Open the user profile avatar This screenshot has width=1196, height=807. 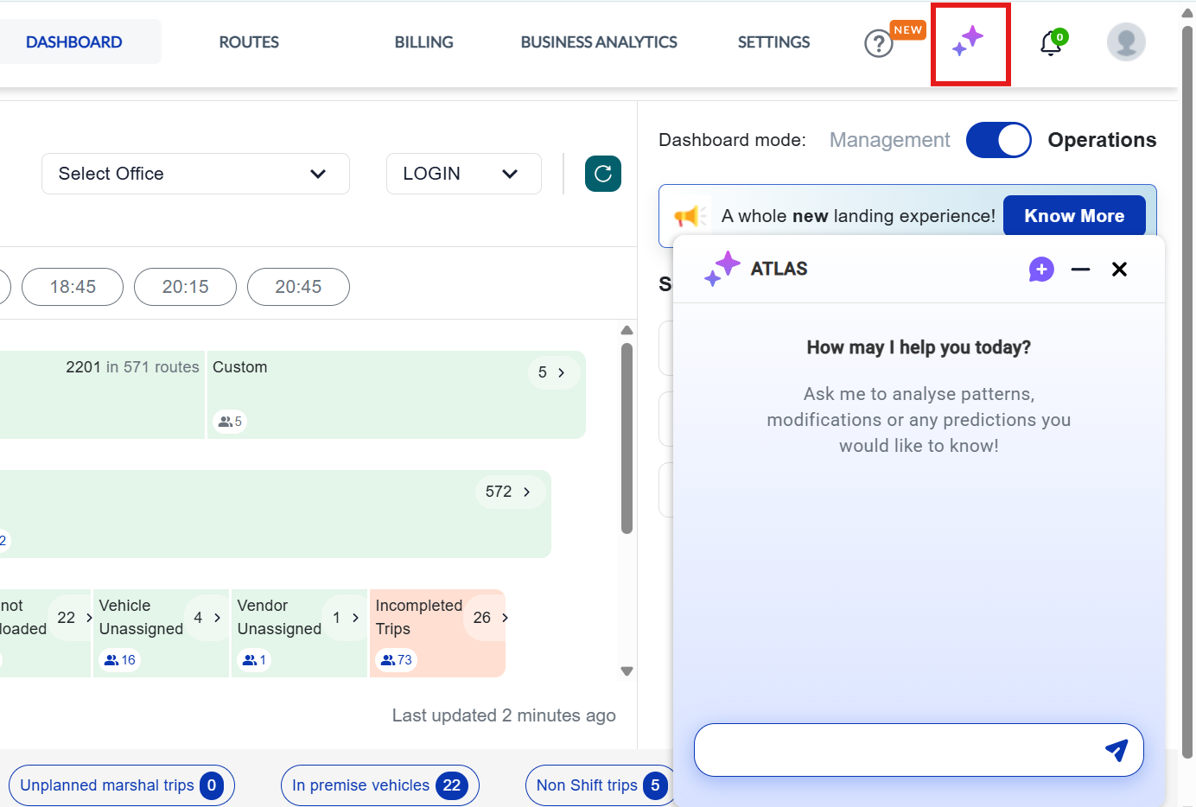pyautogui.click(x=1126, y=41)
